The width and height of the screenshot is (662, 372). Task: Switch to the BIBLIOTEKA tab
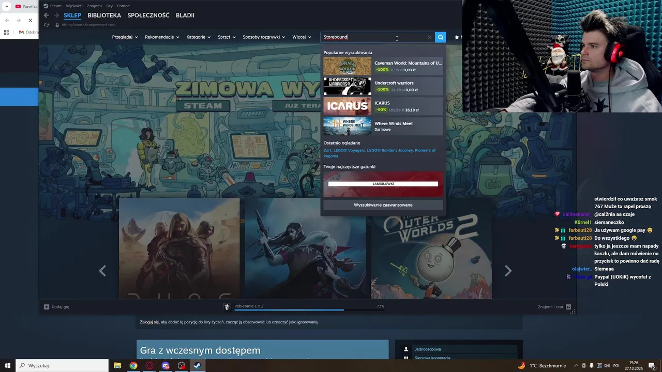point(104,16)
